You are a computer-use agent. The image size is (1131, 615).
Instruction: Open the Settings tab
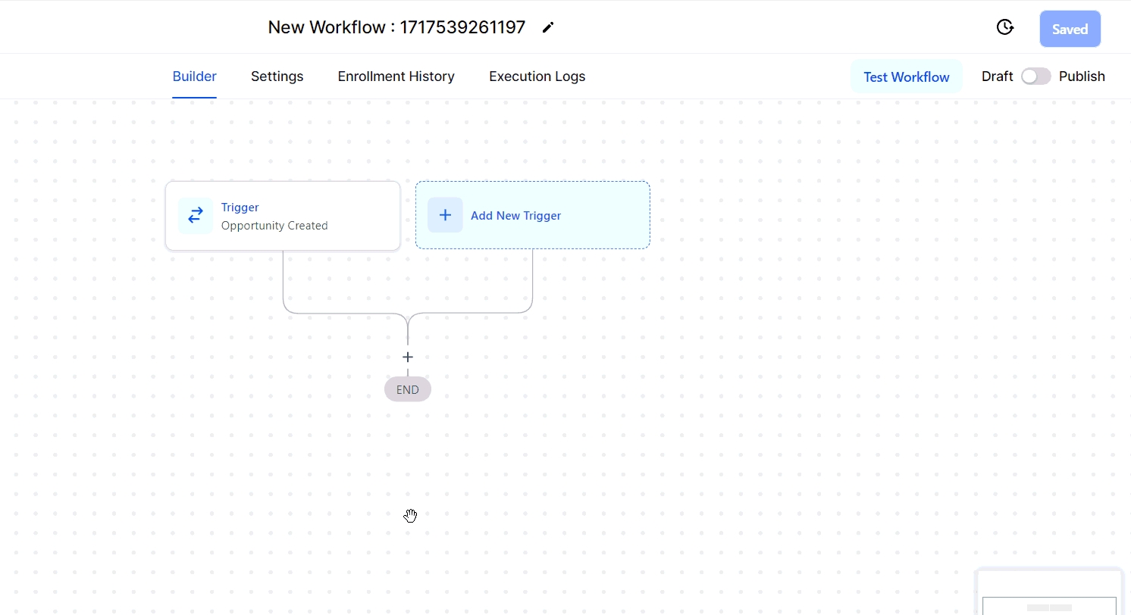tap(277, 76)
